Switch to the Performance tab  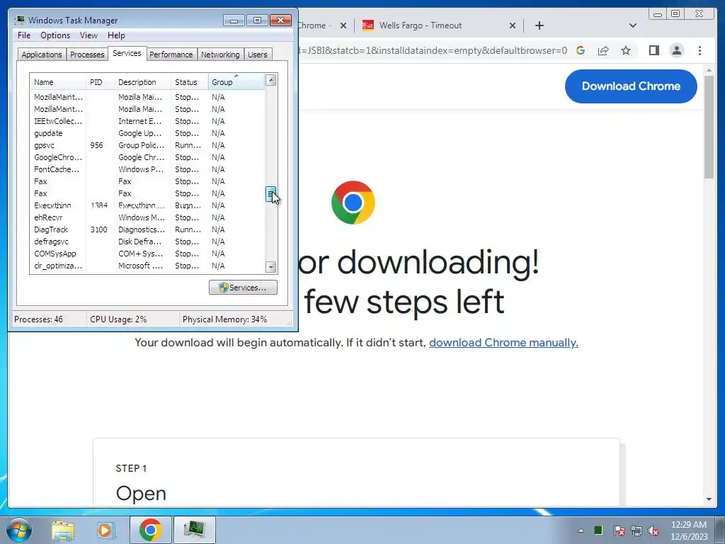(171, 55)
